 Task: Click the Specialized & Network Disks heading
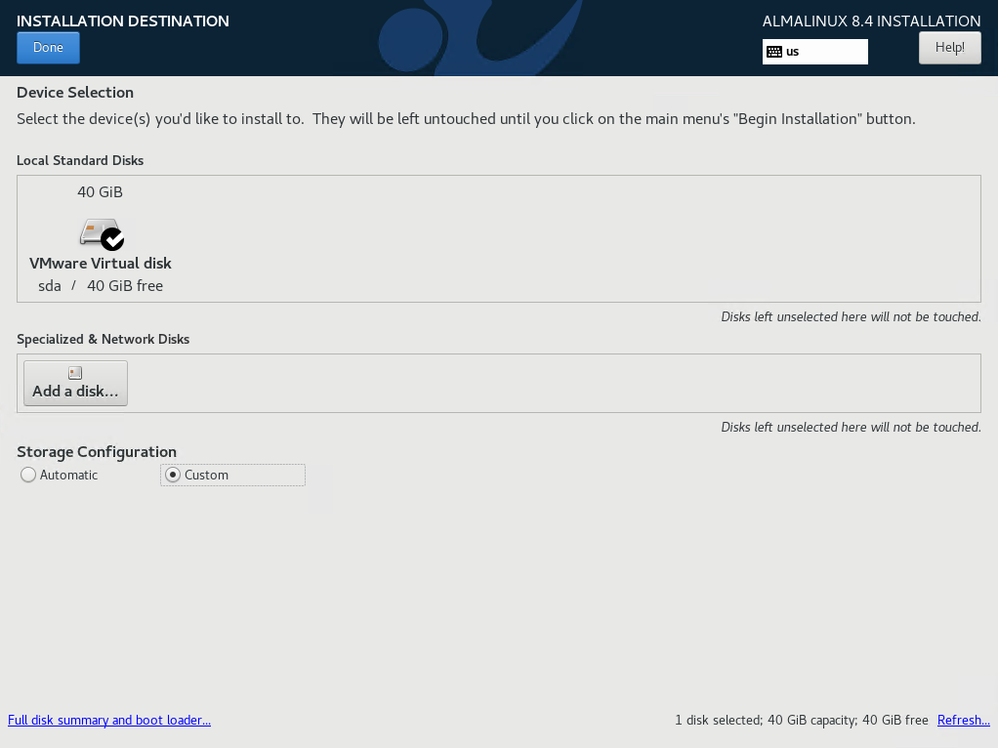click(104, 339)
